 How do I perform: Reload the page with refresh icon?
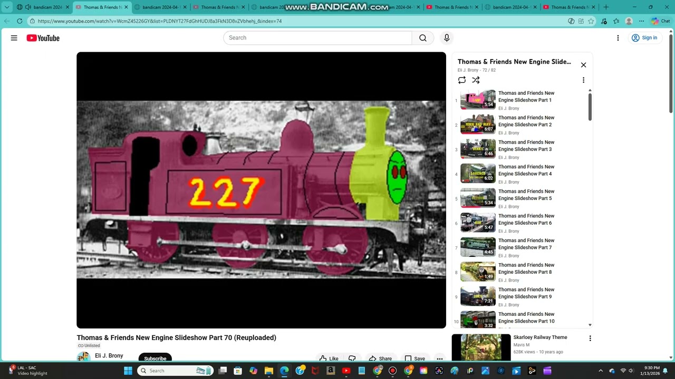(20, 21)
